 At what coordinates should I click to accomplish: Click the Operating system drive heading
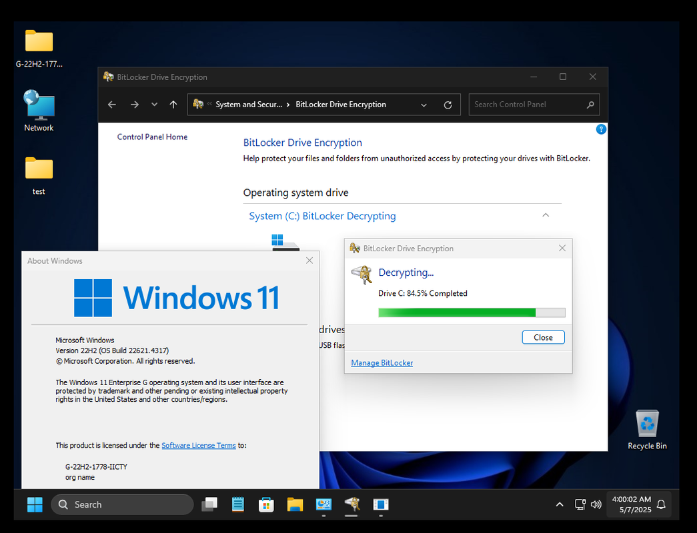[295, 193]
